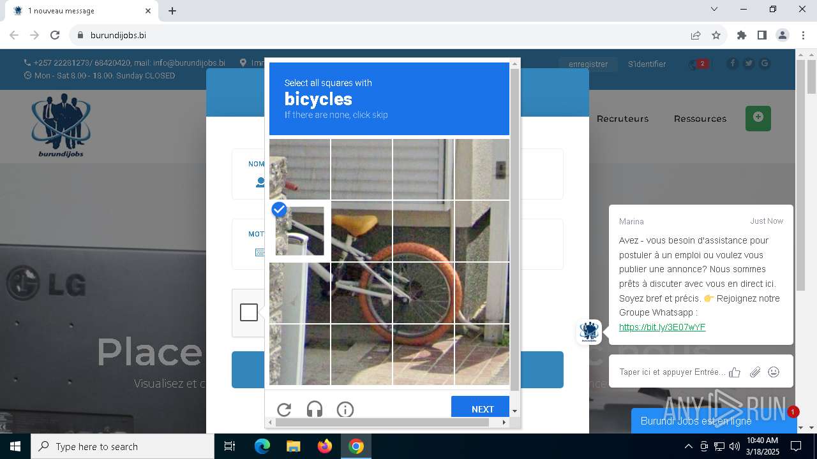This screenshot has height=459, width=817.
Task: Get an audio captcha challenge
Action: click(315, 409)
